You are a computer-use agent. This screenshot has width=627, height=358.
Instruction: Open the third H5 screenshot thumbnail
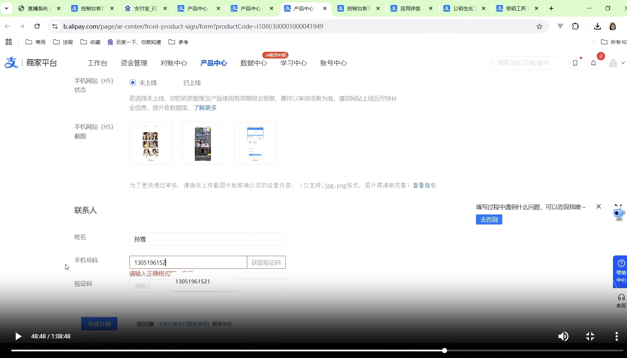[x=255, y=143]
